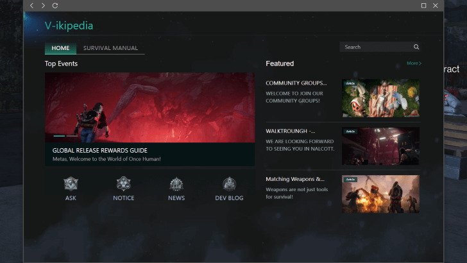
Task: Select the HOME tab
Action: pyautogui.click(x=60, y=48)
